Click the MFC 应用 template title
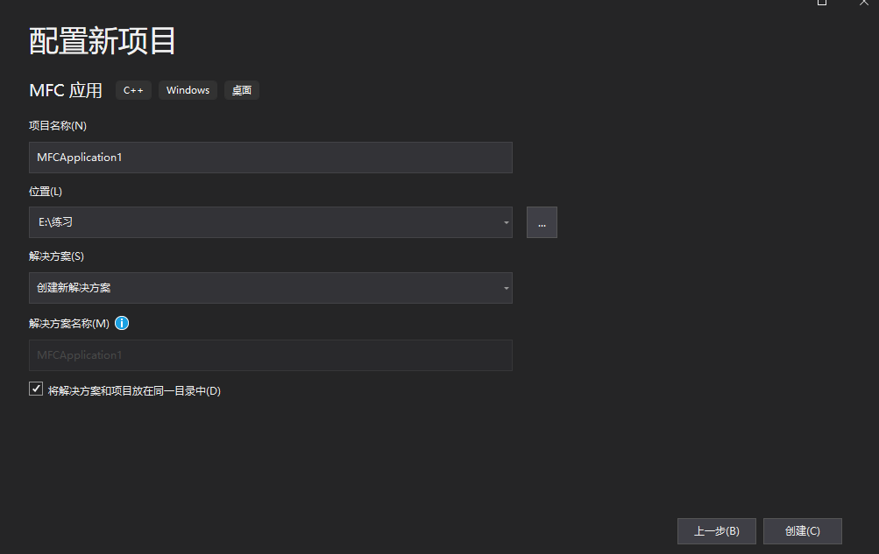The image size is (879, 554). (x=66, y=90)
